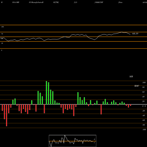Click the RSI value '60.19'
Viewport: 147px width, 147px height.
(x=135, y=34)
